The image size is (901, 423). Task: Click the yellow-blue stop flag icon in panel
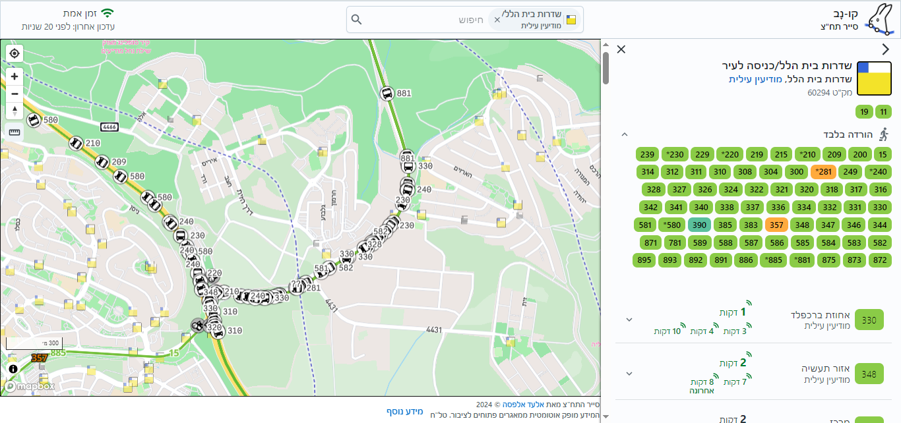[874, 78]
